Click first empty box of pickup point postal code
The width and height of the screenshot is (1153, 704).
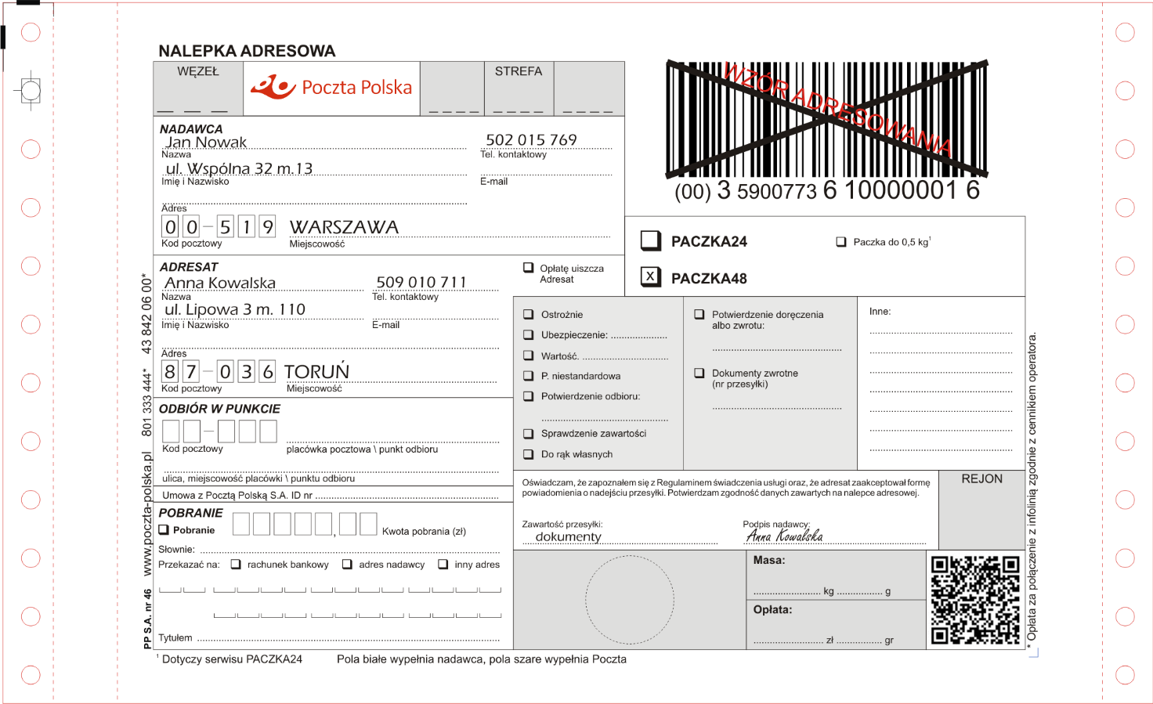171,431
